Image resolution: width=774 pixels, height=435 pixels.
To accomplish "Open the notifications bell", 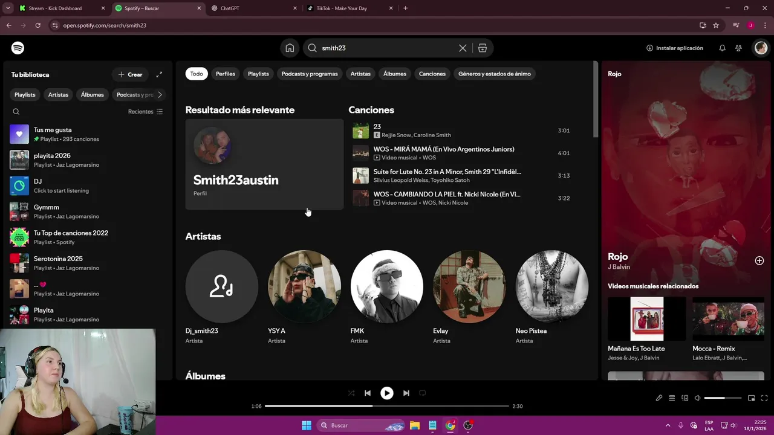I will [722, 48].
